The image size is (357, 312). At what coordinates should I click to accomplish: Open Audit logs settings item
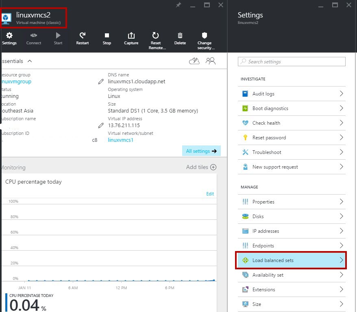tap(292, 94)
